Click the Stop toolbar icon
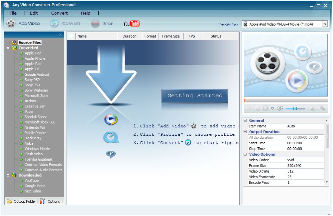This screenshot has width=333, height=216. 95,24
